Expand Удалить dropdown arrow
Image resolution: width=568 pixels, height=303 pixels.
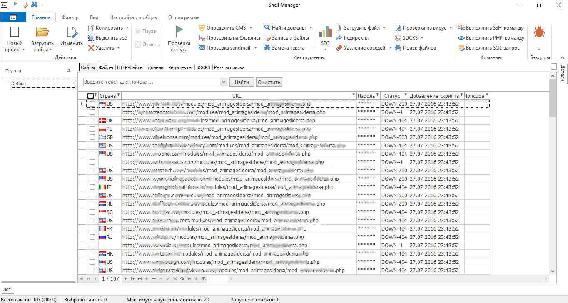(x=118, y=48)
